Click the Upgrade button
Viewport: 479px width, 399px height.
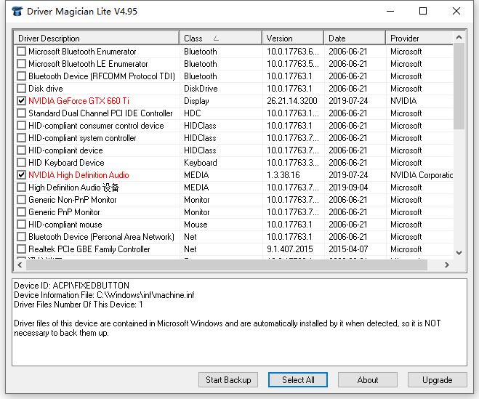[x=437, y=380]
